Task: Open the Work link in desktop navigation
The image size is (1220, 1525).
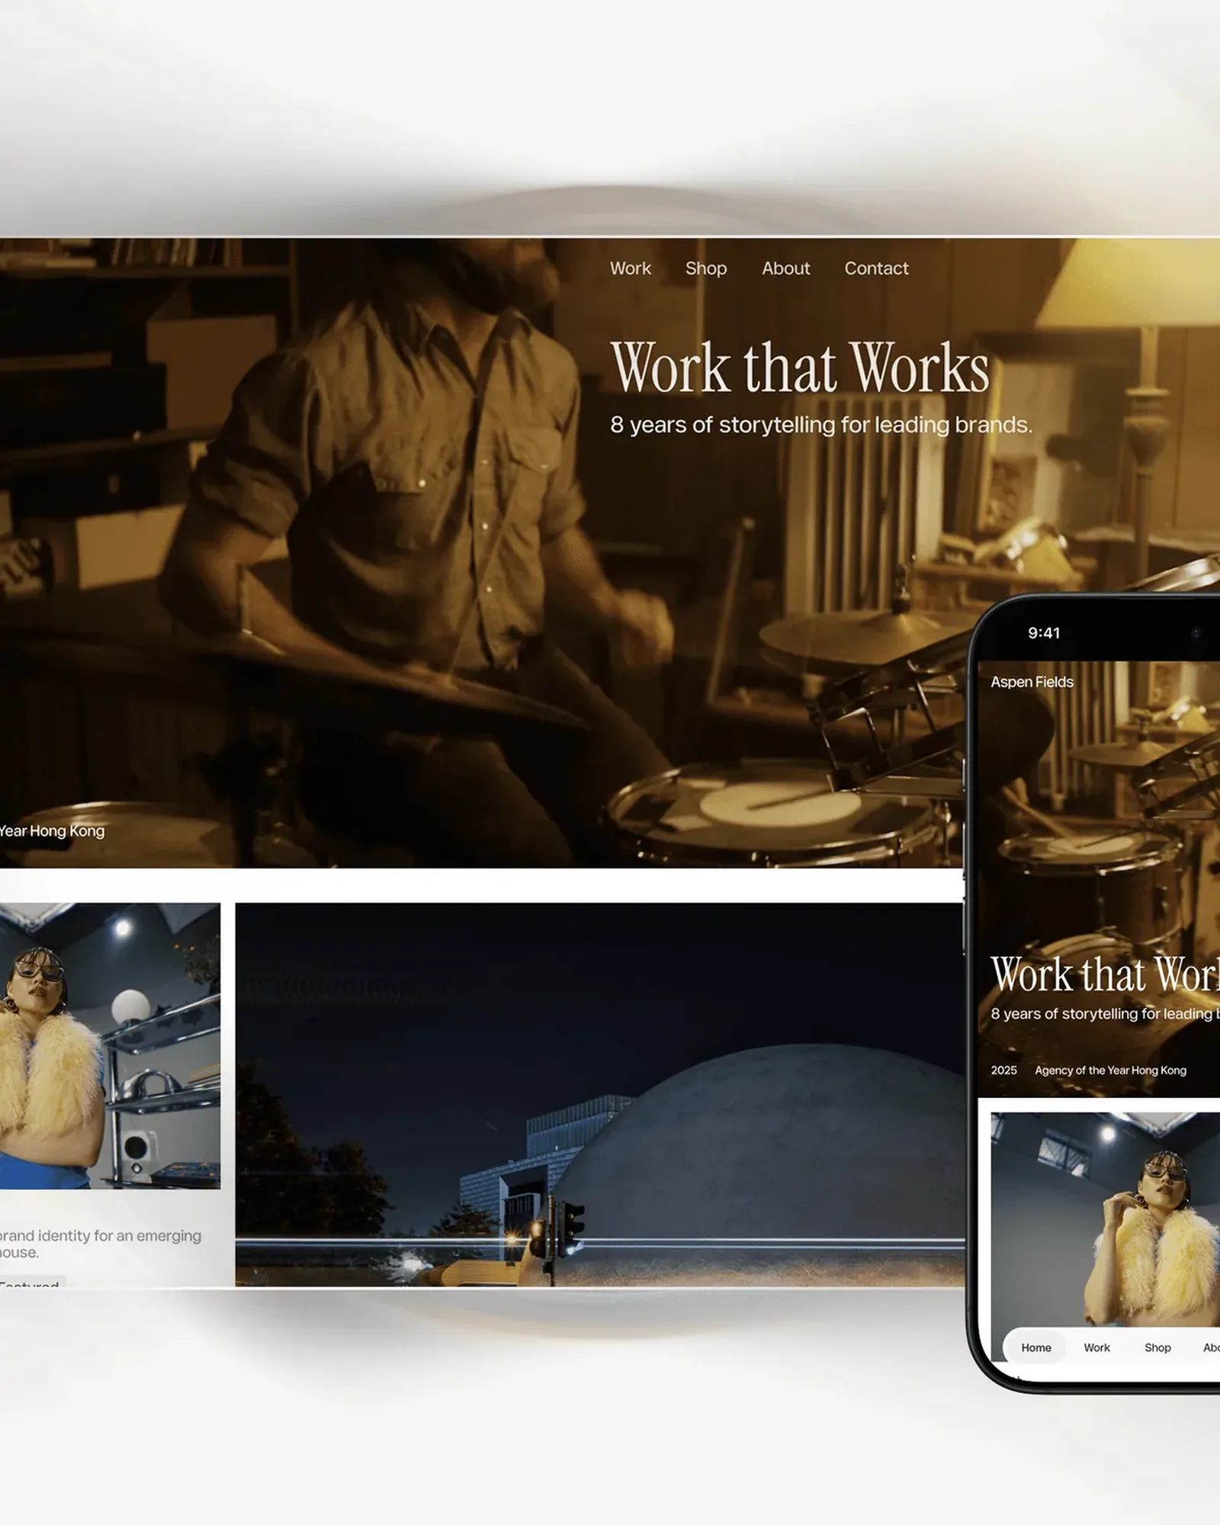Action: 630,268
